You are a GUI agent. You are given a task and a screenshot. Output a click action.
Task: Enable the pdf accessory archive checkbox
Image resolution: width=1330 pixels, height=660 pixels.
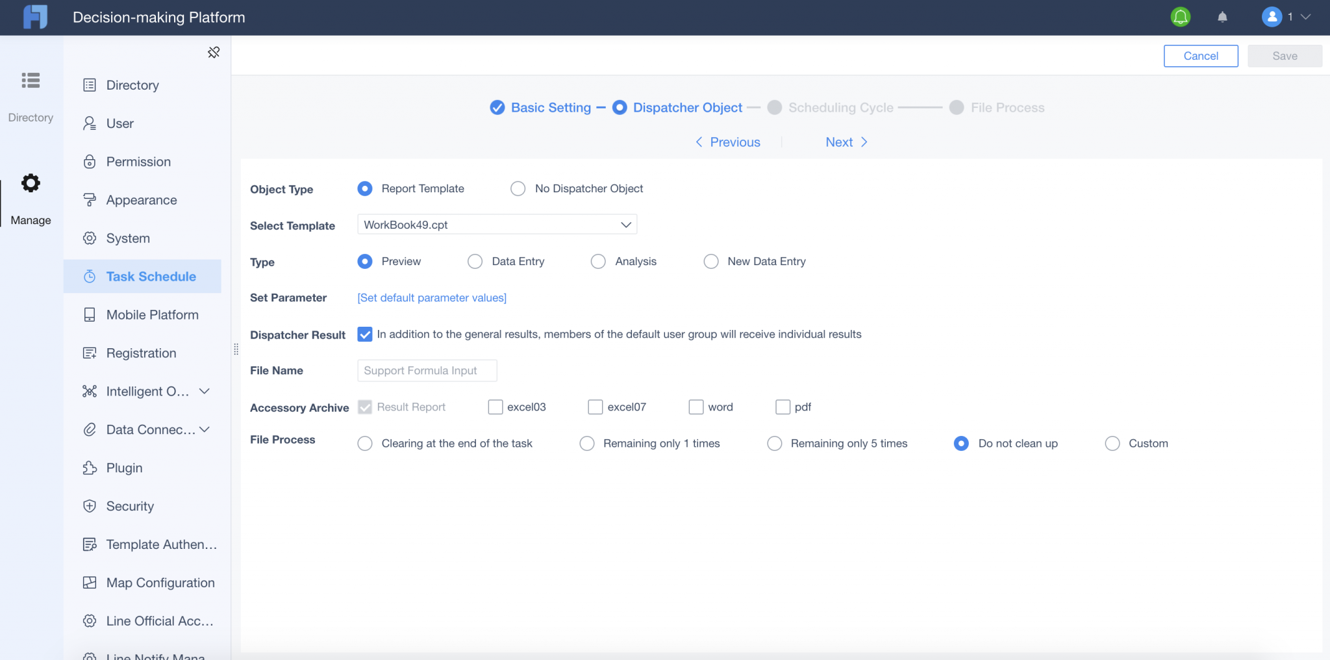pos(783,407)
